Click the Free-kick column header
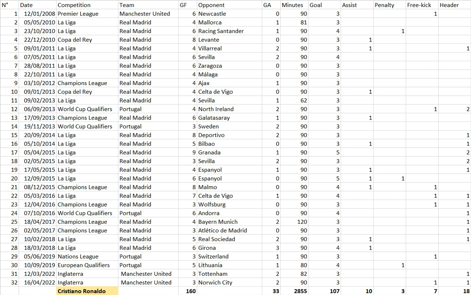471x295 pixels. 422,5
